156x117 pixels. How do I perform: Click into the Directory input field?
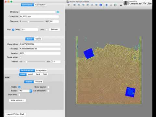point(37,12)
